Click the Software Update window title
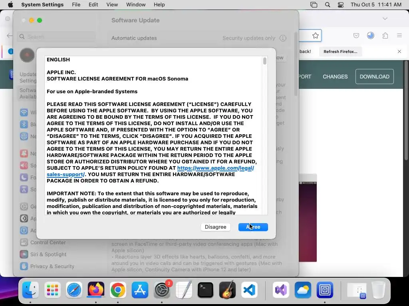This screenshot has height=306, width=409. (135, 20)
